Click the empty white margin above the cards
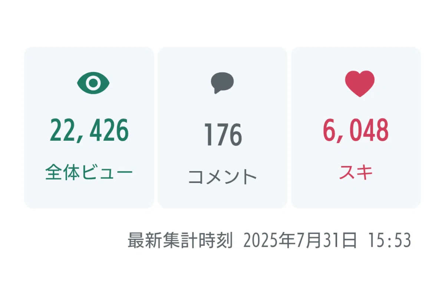 tap(222, 22)
